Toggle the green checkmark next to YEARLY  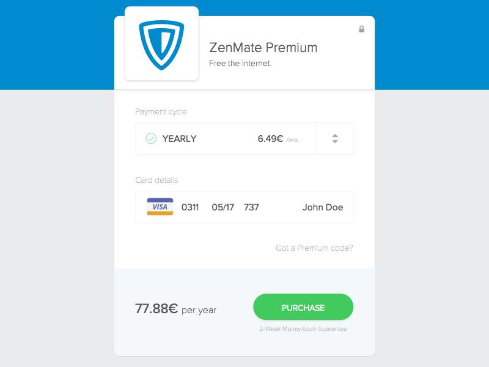[x=151, y=138]
